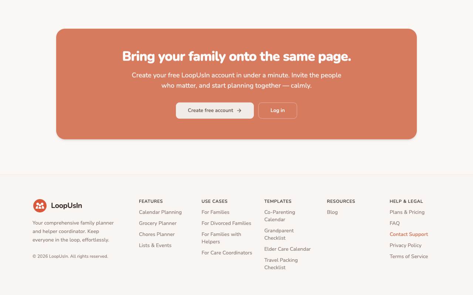The image size is (473, 295).
Task: Select the For Families use case
Action: click(x=215, y=212)
